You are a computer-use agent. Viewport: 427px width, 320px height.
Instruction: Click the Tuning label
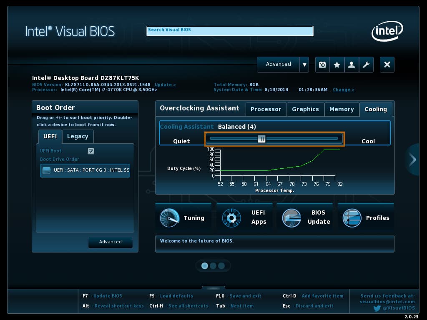point(194,218)
